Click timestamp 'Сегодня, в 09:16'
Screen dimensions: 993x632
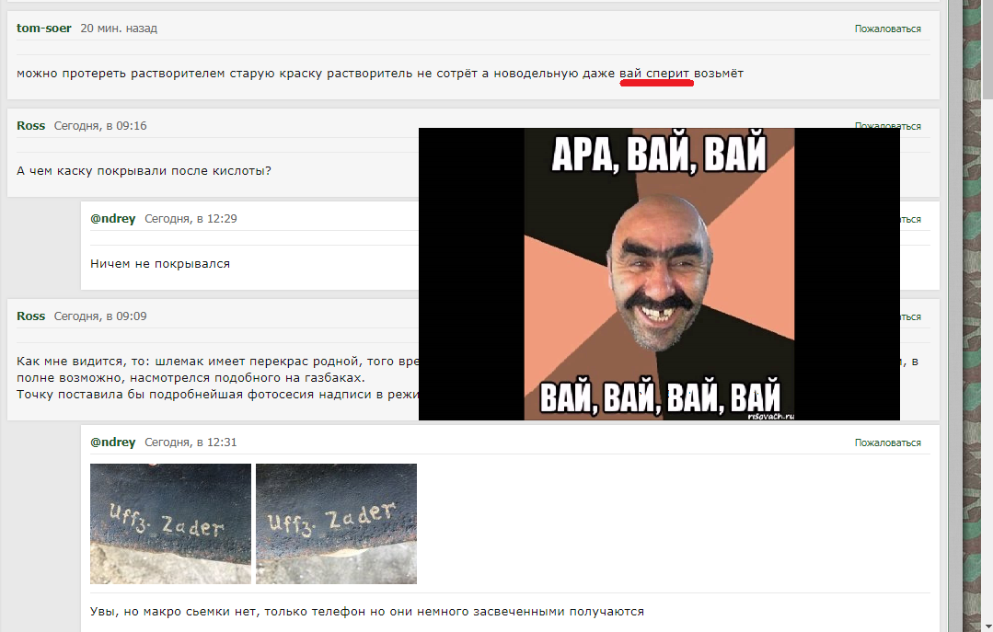[x=100, y=126]
